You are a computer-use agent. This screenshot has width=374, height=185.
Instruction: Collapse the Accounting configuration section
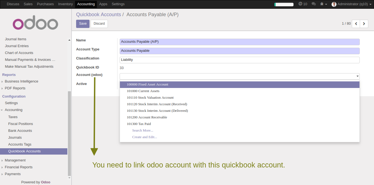(13, 110)
